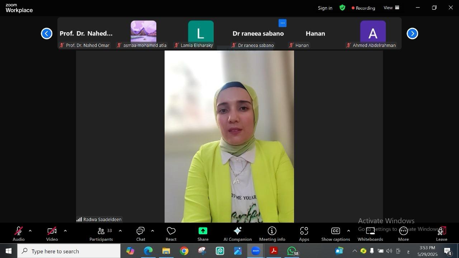
Task: Expand the caret next to Participants
Action: 120,231
